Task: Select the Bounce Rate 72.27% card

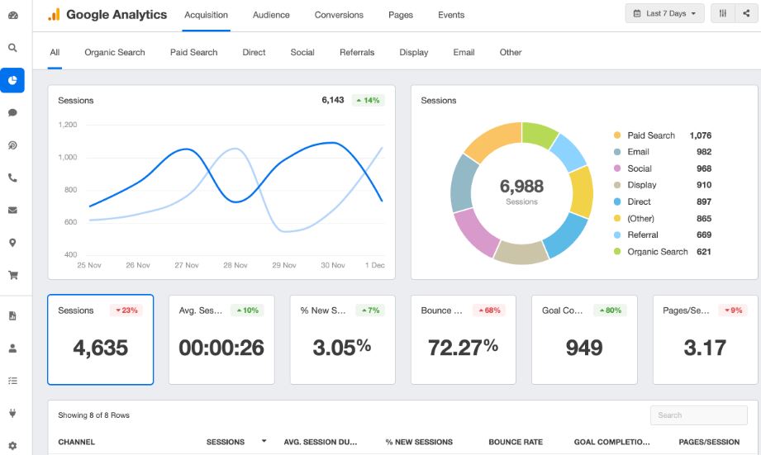Action: point(463,339)
